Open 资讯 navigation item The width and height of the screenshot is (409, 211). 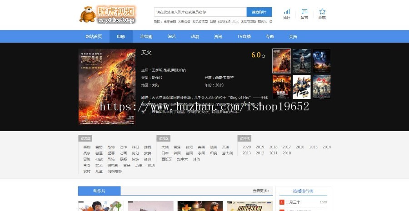pyautogui.click(x=218, y=36)
